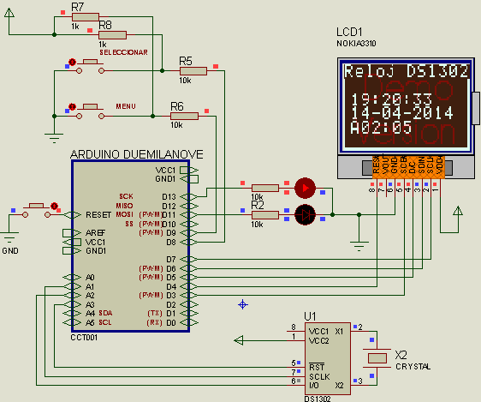Screen dimensions: 481x402
Task: Click the blue crosshair origin marker
Action: 243,304
